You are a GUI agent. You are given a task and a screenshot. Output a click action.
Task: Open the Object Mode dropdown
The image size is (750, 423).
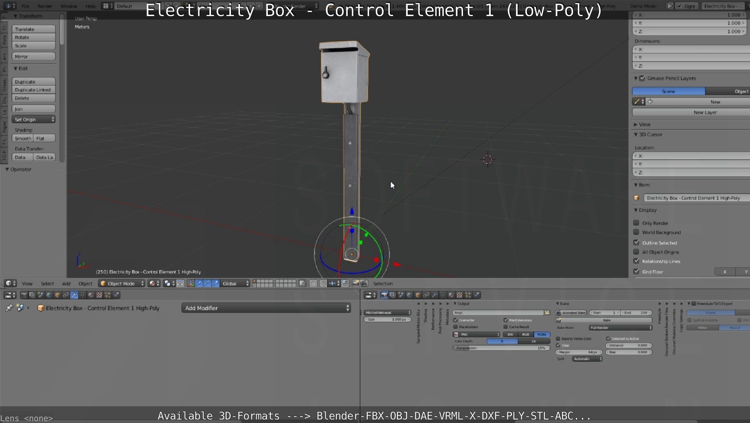coord(122,283)
